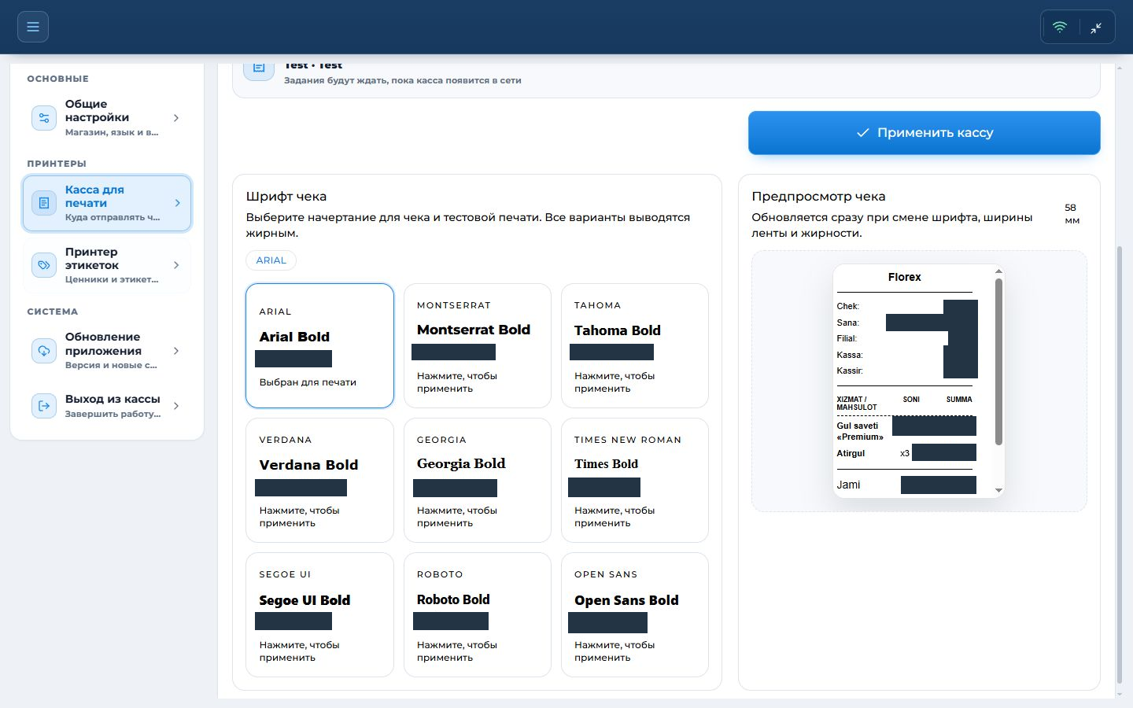Select the Tahoma Bold font card
The height and width of the screenshot is (708, 1133).
(x=635, y=346)
